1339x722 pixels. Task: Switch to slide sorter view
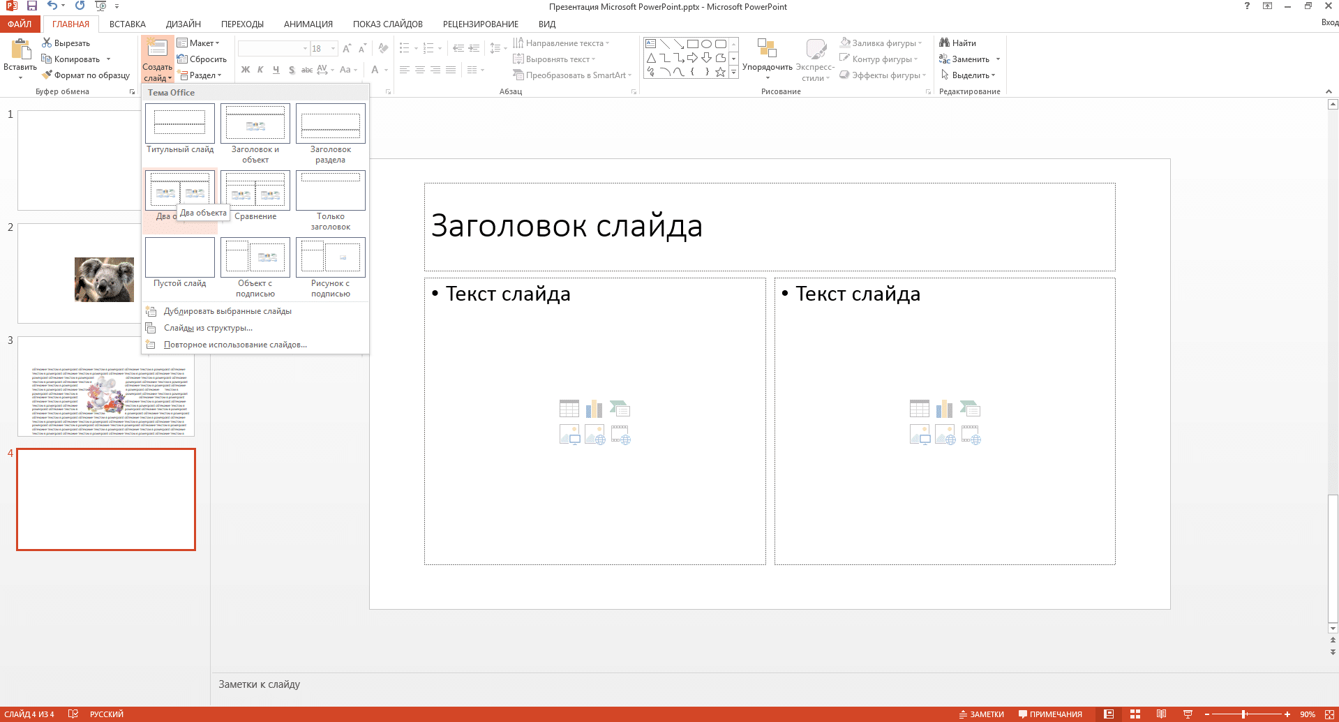pyautogui.click(x=1135, y=714)
